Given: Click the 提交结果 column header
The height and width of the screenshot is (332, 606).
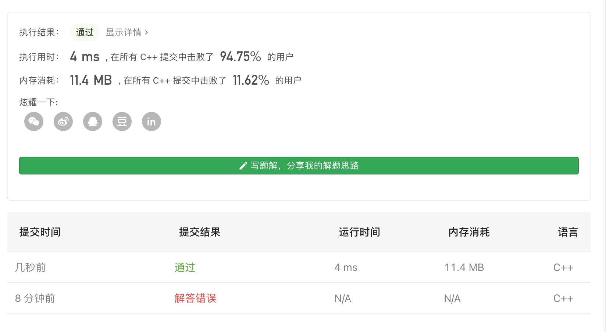Looking at the screenshot, I should click(200, 232).
